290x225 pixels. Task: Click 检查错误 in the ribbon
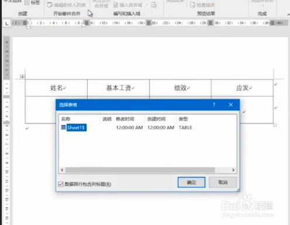[x=202, y=5]
